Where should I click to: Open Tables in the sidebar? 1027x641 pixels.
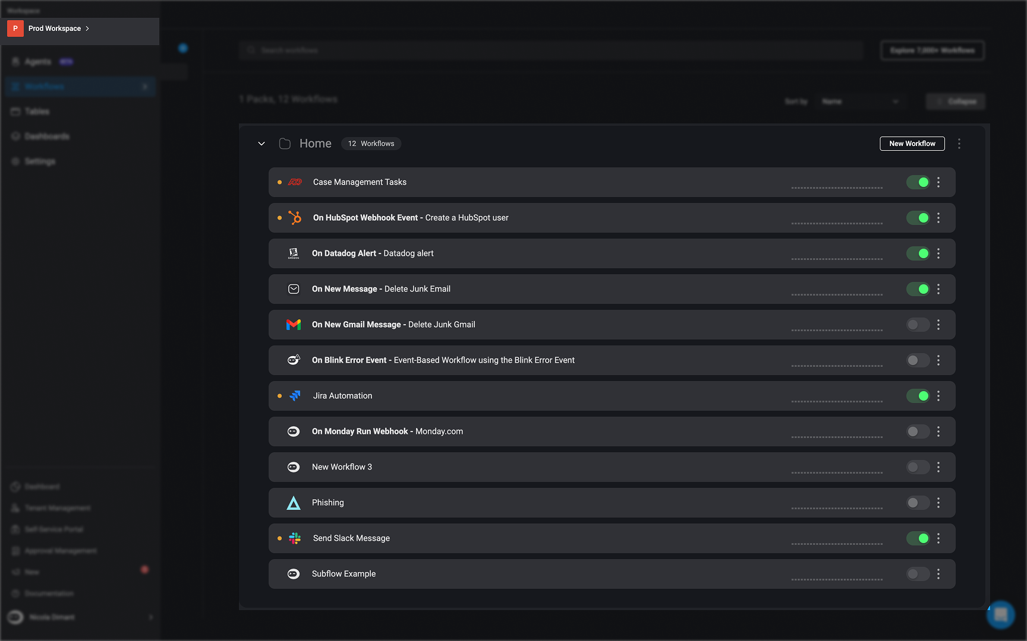click(37, 112)
